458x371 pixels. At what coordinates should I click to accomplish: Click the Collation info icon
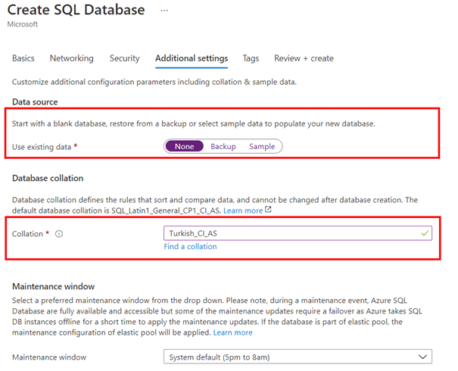(59, 234)
